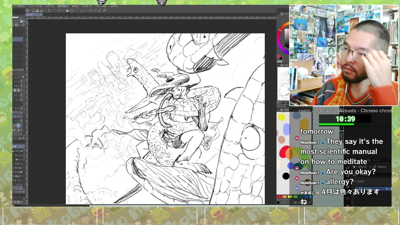
Task: Click icon next to the 17.5 value
Action: [21, 81]
